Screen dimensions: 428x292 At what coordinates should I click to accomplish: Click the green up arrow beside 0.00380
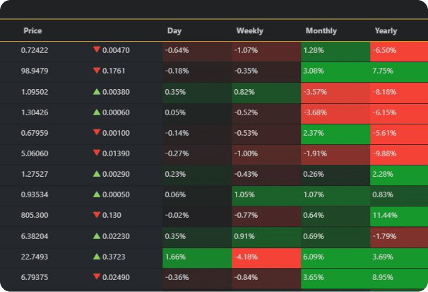tap(96, 91)
